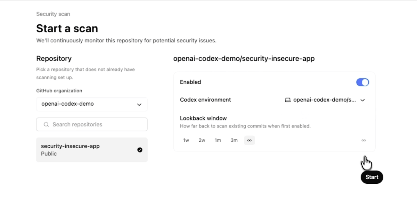
Task: Select the 3m lookback window
Action: (234, 140)
